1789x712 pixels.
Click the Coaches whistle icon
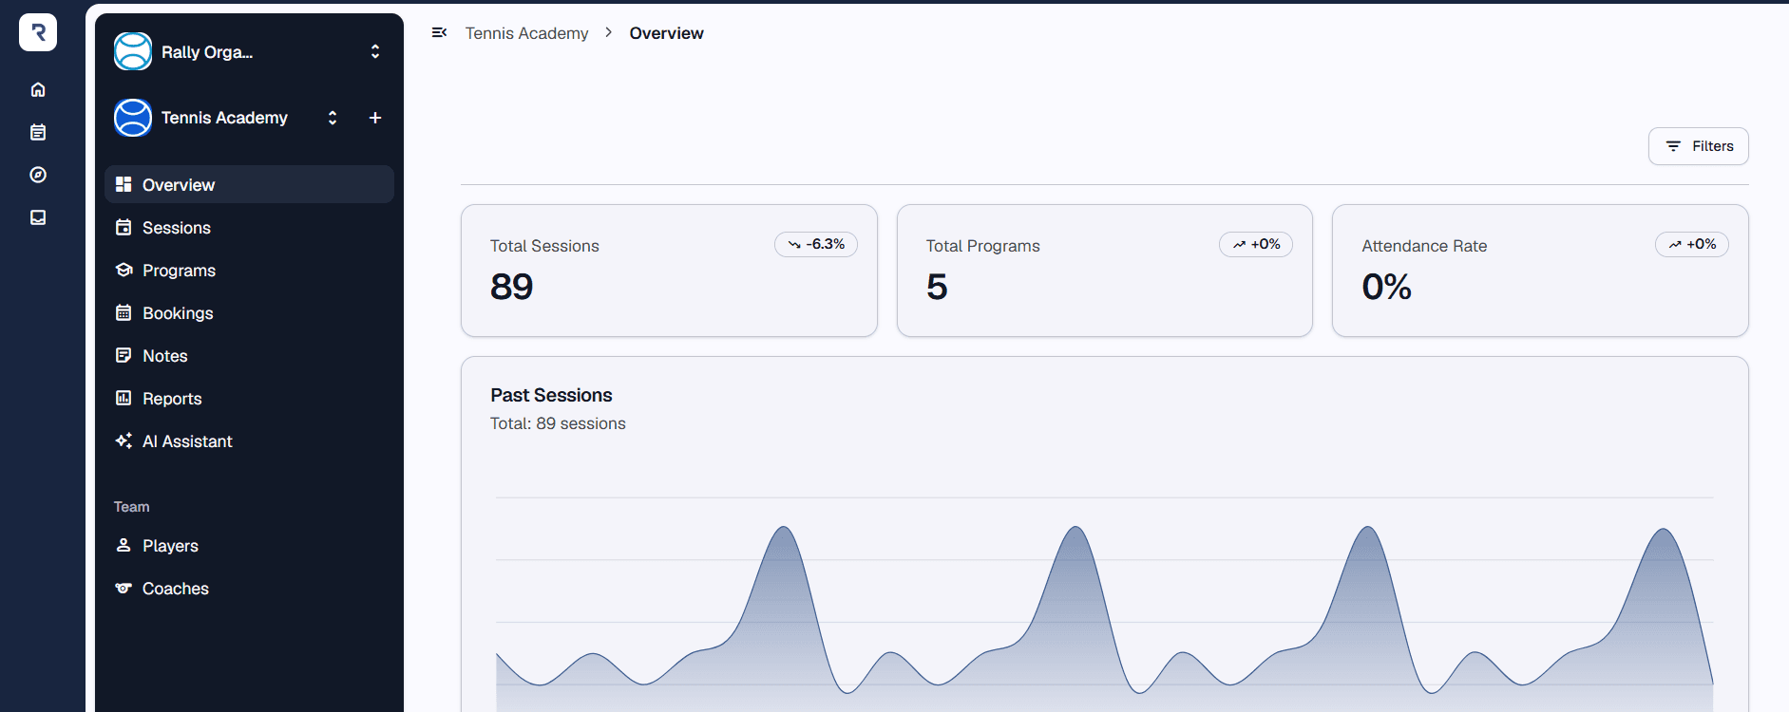pos(124,588)
